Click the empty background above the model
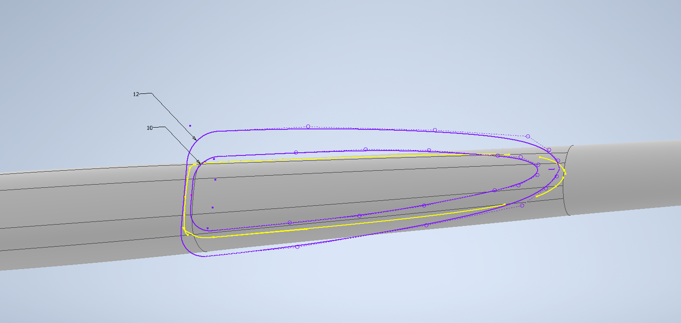Screen dimensions: 681x323 337,54
